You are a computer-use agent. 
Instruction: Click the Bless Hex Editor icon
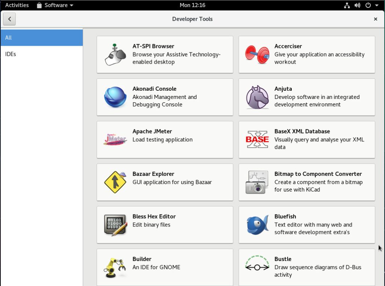115,225
